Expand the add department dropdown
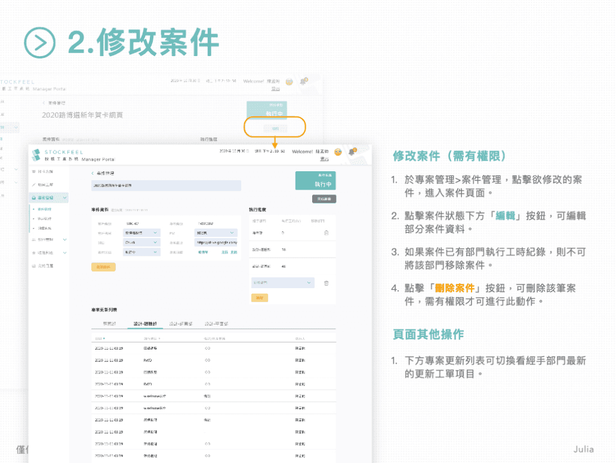This screenshot has height=463, width=616. (x=282, y=283)
